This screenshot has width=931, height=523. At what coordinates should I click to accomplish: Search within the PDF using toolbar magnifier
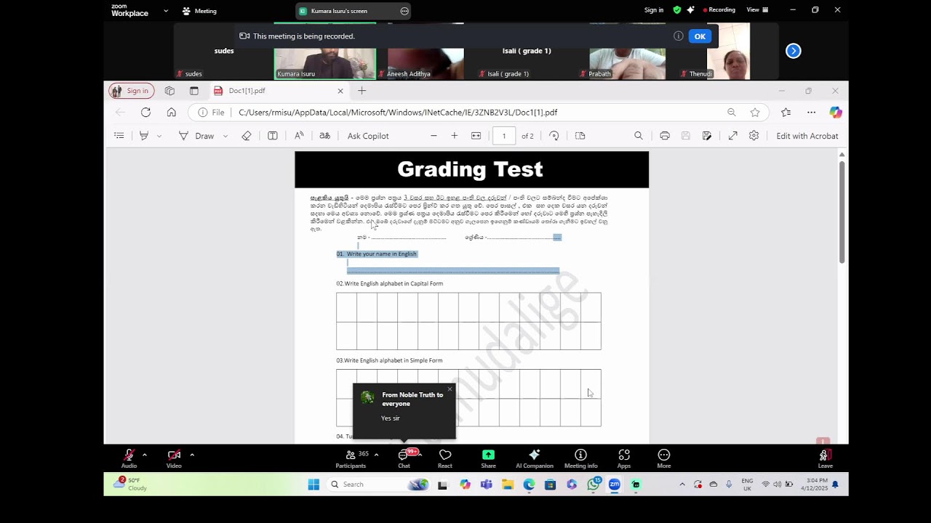tap(639, 136)
